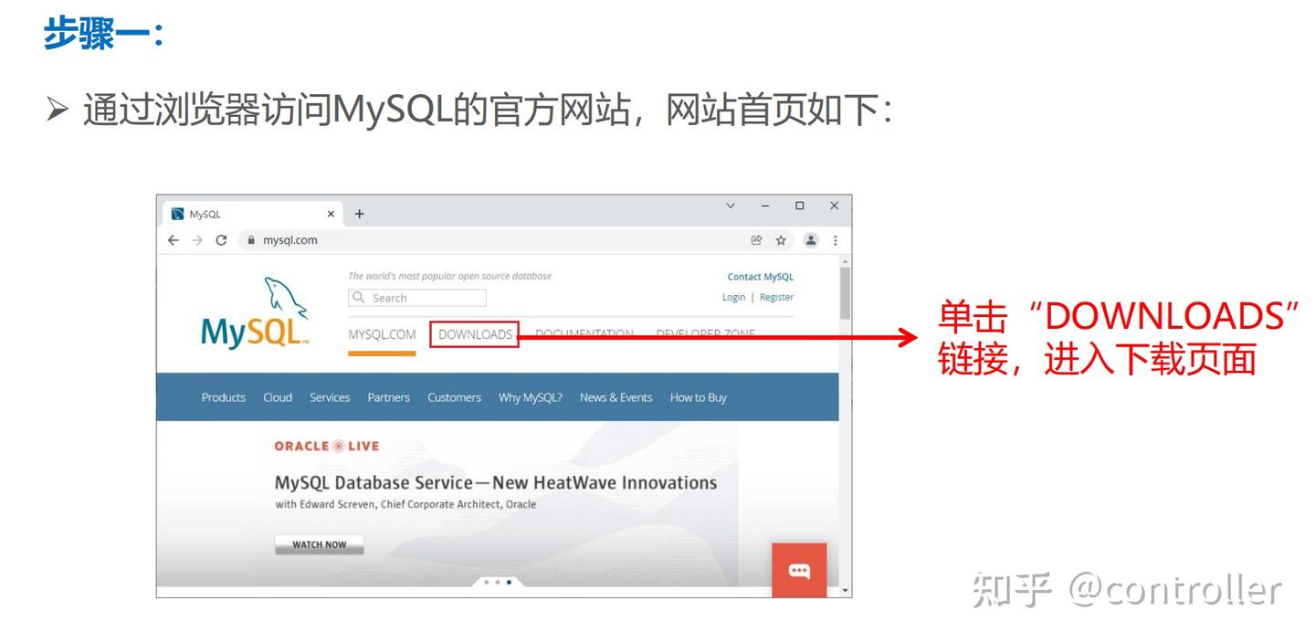Image resolution: width=1315 pixels, height=643 pixels.
Task: Click the page reload icon
Action: coord(221,240)
